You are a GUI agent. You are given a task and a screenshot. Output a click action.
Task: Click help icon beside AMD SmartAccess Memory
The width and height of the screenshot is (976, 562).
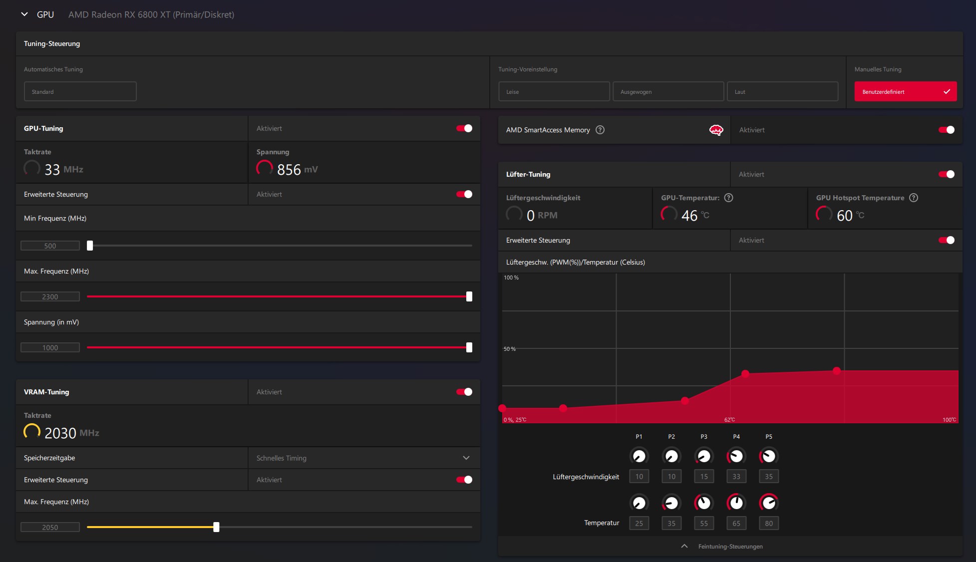coord(600,130)
